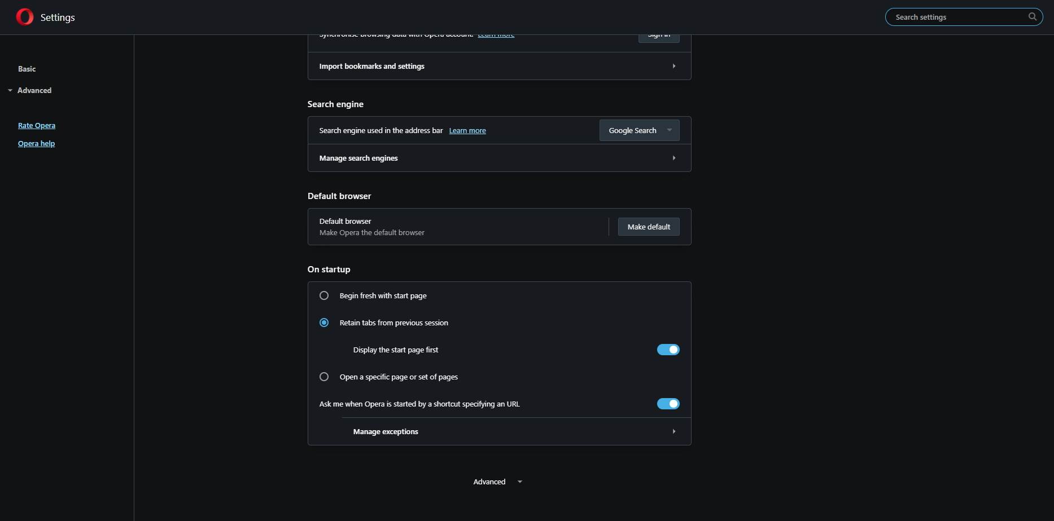This screenshot has height=521, width=1054.
Task: Turn off Ask me when Opera is started by a shortcut
Action: click(668, 404)
